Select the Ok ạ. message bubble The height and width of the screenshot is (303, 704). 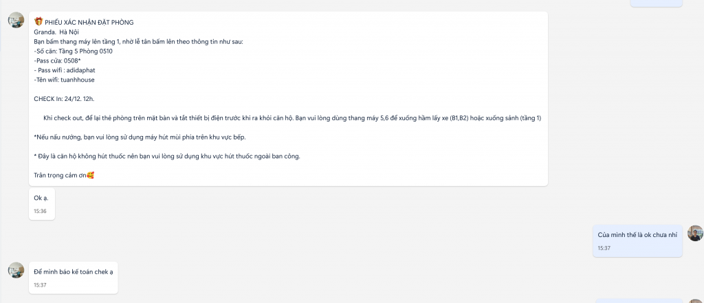coord(42,204)
